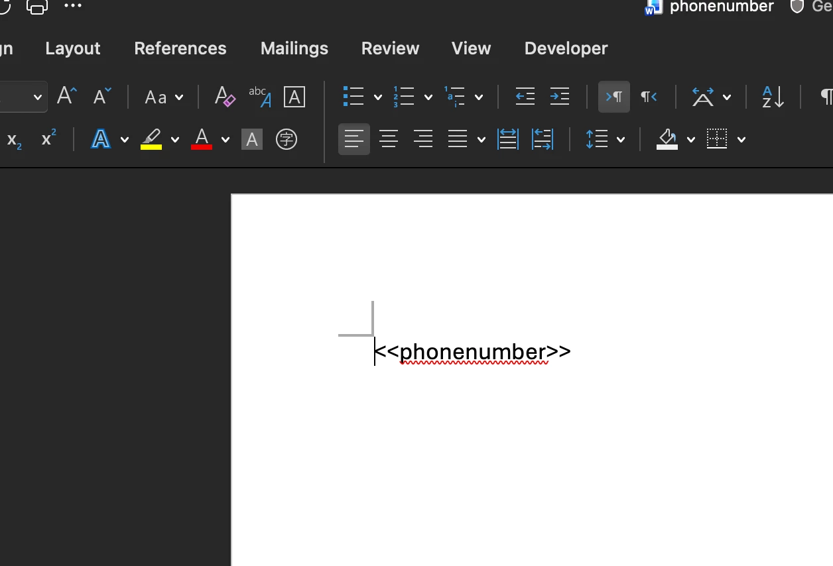
Task: Toggle subscript formatting
Action: tap(14, 139)
